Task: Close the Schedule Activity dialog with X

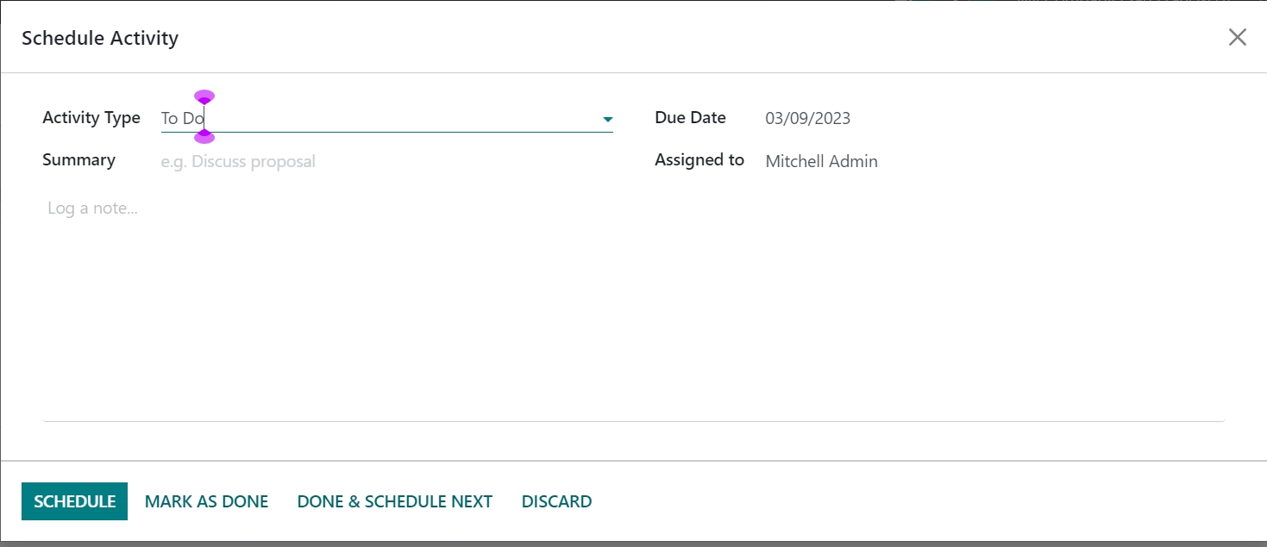Action: (1237, 37)
